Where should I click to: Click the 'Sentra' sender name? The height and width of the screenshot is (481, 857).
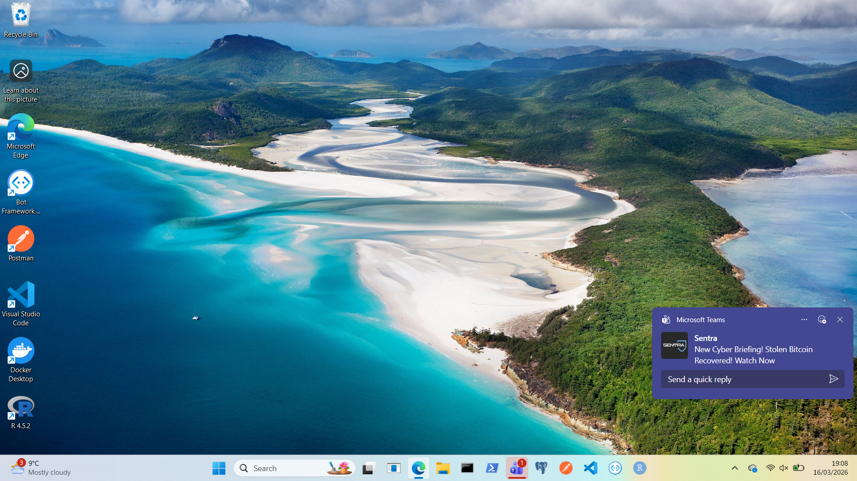(705, 338)
